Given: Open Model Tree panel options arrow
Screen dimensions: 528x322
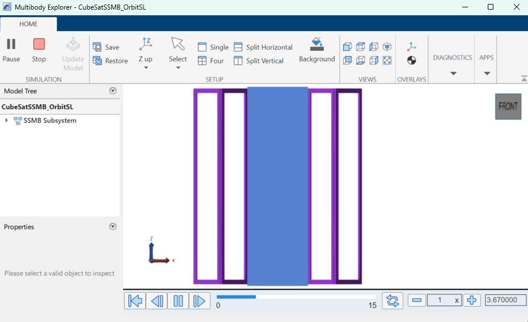Looking at the screenshot, I should 113,91.
